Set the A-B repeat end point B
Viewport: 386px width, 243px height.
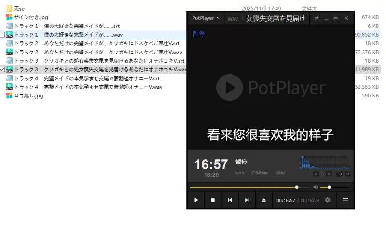pos(329,174)
